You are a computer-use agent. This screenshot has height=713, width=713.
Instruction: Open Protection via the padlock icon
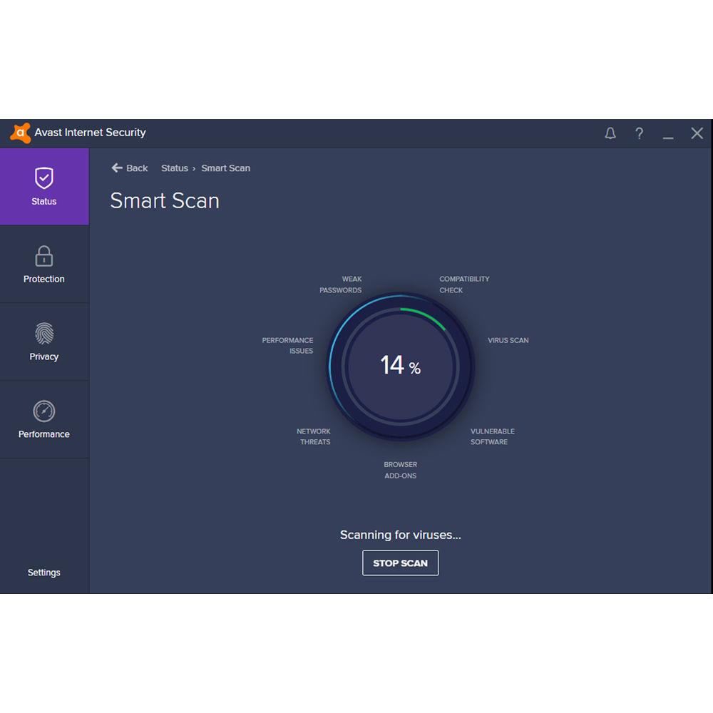point(43,256)
